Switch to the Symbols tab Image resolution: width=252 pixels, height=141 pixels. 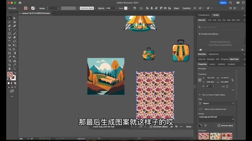(x=221, y=64)
